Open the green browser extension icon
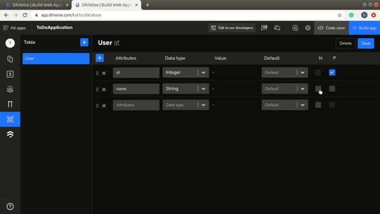The height and width of the screenshot is (214, 380). [x=351, y=15]
